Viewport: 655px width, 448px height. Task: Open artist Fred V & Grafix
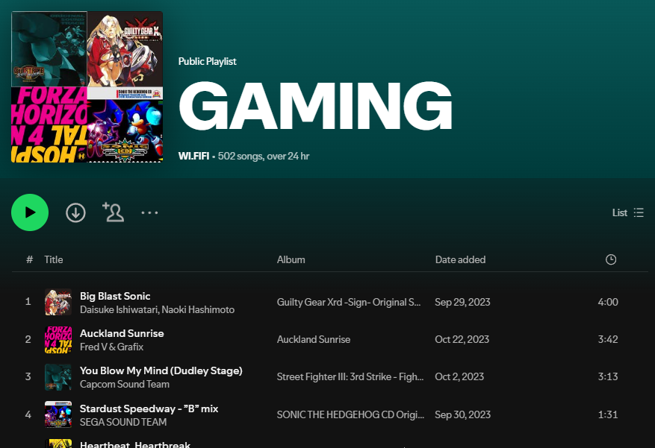111,347
